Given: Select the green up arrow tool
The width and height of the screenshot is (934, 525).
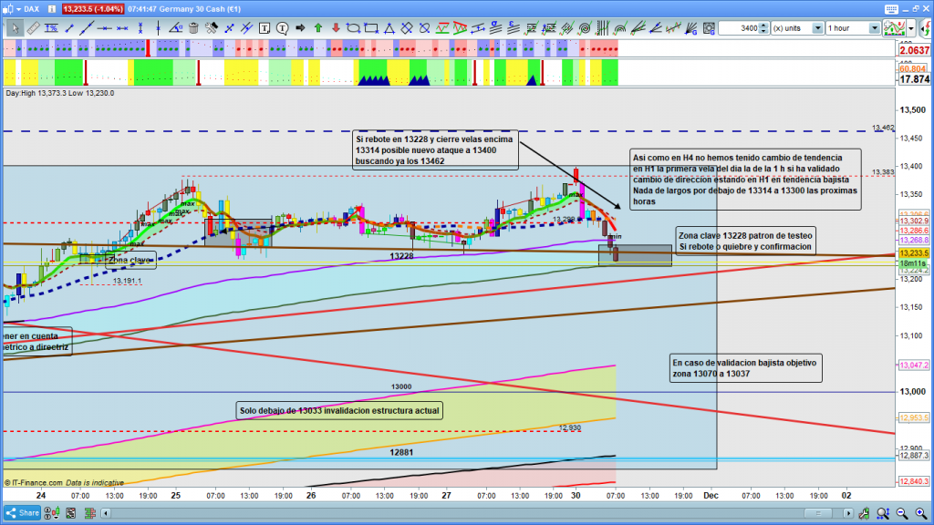Looking at the screenshot, I should pos(317,28).
